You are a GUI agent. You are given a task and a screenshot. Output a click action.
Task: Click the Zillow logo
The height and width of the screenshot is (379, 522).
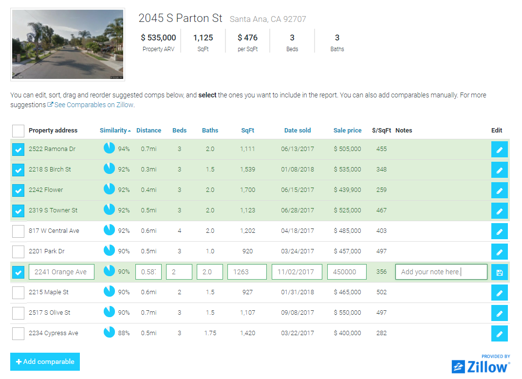click(480, 366)
